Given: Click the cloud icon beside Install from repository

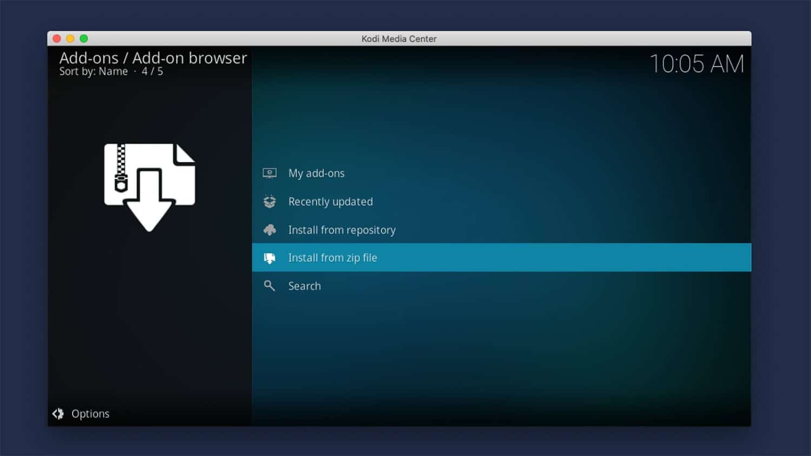Looking at the screenshot, I should tap(269, 230).
